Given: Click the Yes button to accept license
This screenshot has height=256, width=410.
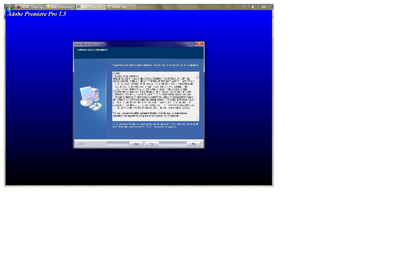Looking at the screenshot, I should click(151, 144).
